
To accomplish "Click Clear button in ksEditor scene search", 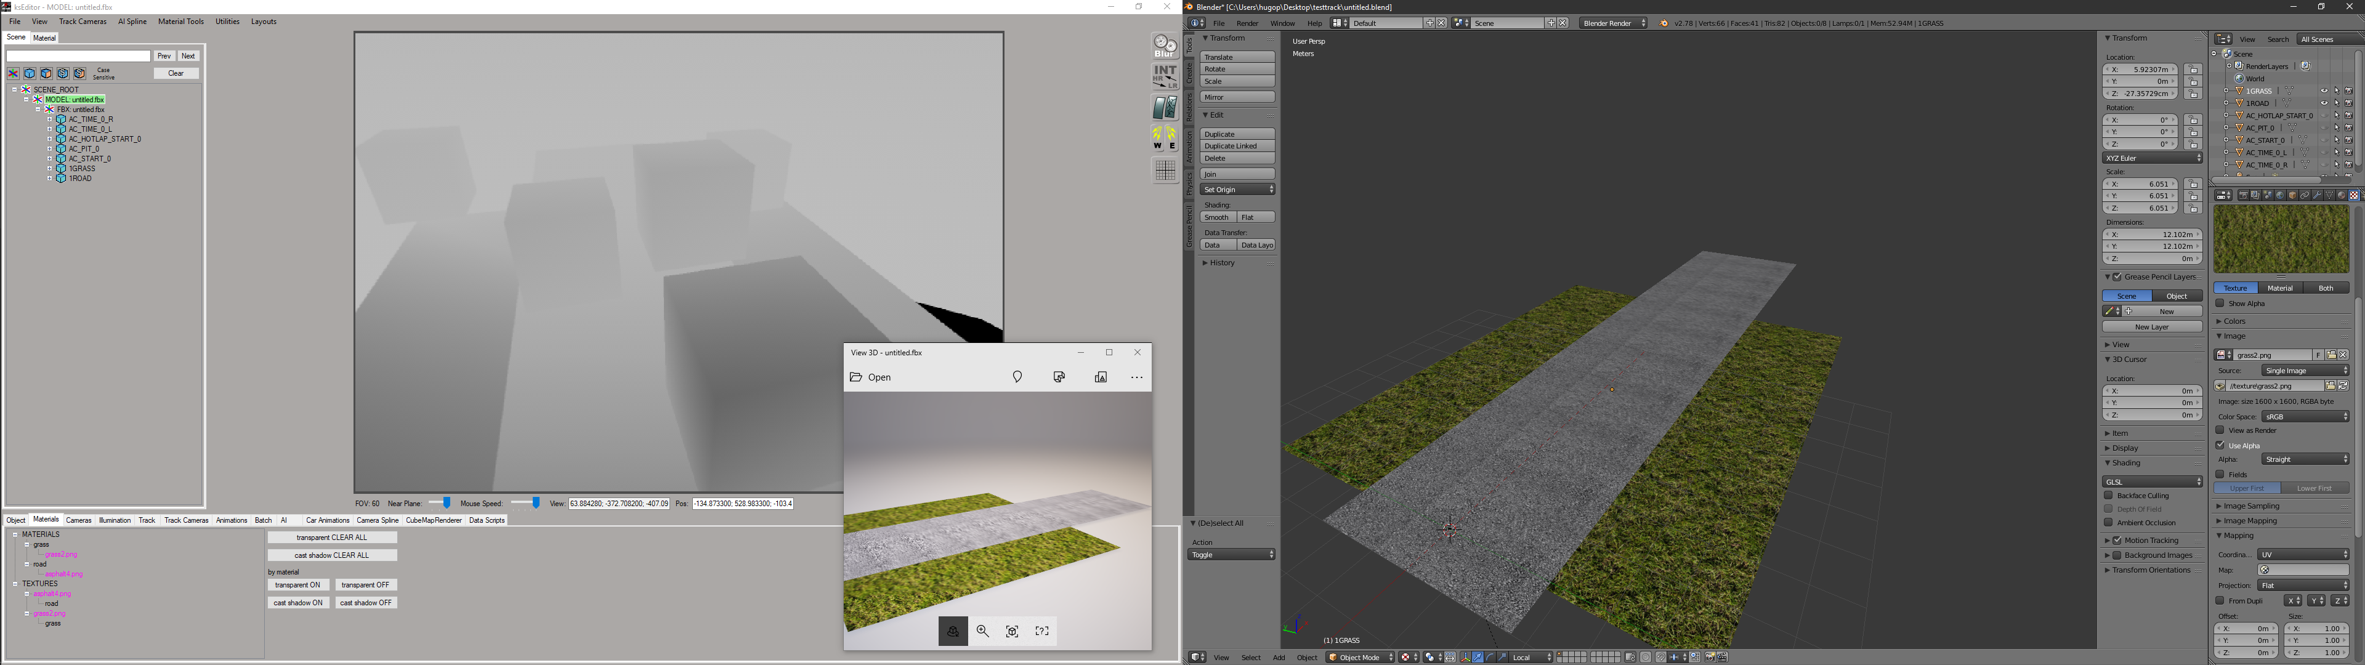I will point(176,73).
